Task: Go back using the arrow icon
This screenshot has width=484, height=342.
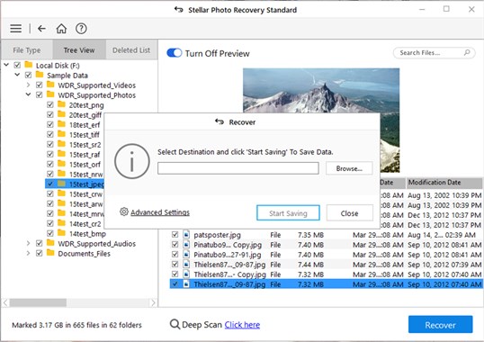Action: (41, 29)
